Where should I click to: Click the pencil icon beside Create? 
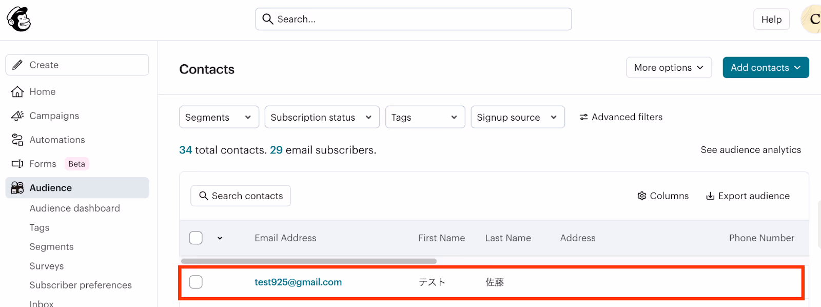[17, 65]
